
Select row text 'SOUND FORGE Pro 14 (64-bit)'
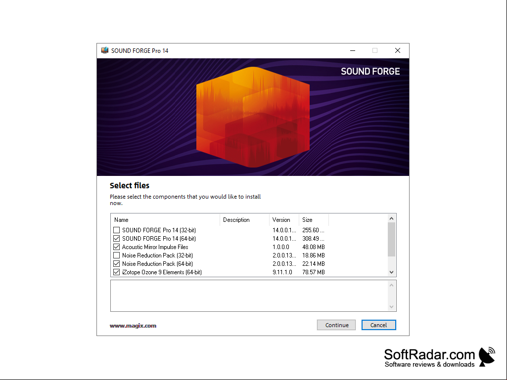point(159,239)
